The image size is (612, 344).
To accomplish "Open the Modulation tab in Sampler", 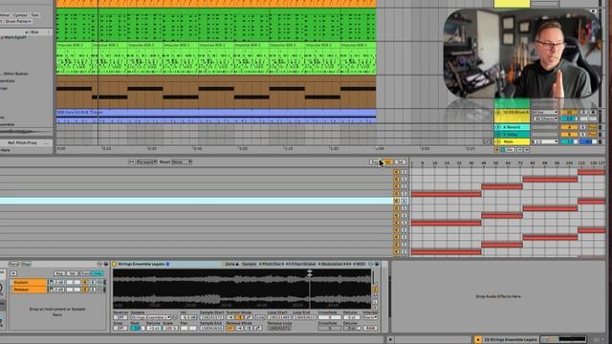I will [x=334, y=264].
